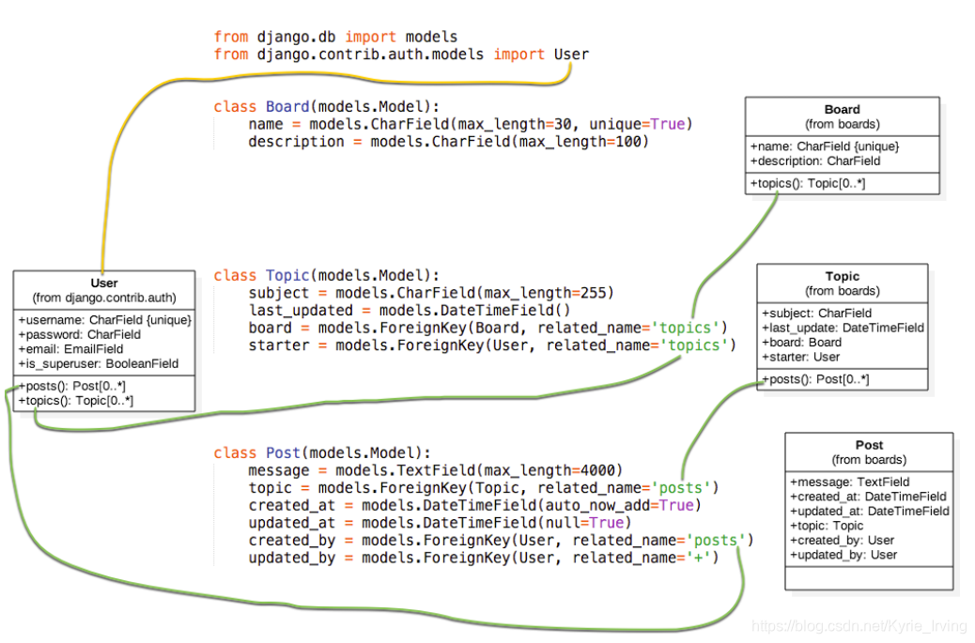Select the Board name CharField code line
The width and height of the screenshot is (975, 643).
pyautogui.click(x=470, y=124)
